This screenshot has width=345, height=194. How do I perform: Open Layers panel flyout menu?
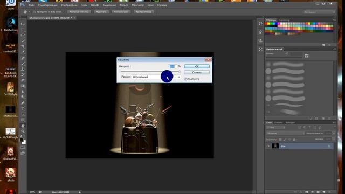point(334,123)
